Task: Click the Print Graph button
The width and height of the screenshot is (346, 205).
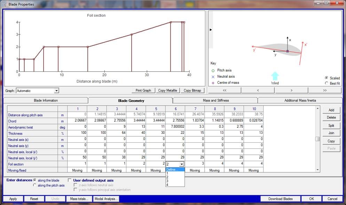Action: tap(143, 90)
